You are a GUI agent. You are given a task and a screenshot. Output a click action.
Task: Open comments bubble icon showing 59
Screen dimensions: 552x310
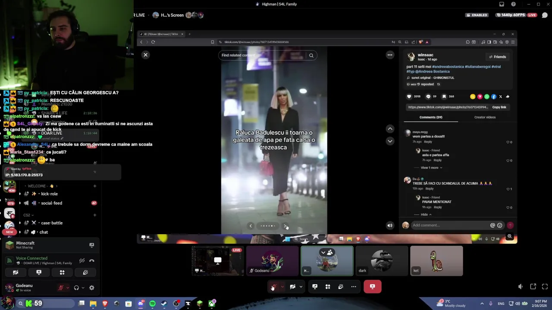428,96
